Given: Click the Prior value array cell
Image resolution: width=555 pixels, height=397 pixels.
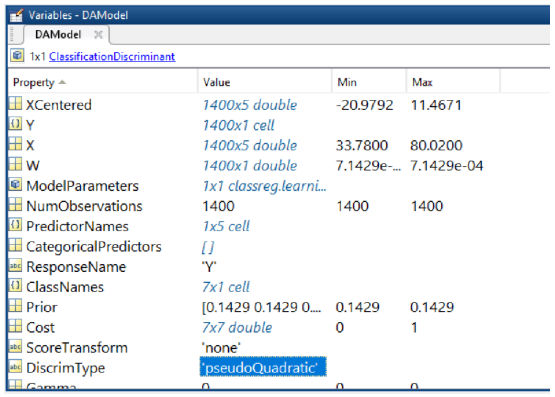Looking at the screenshot, I should coord(261,307).
